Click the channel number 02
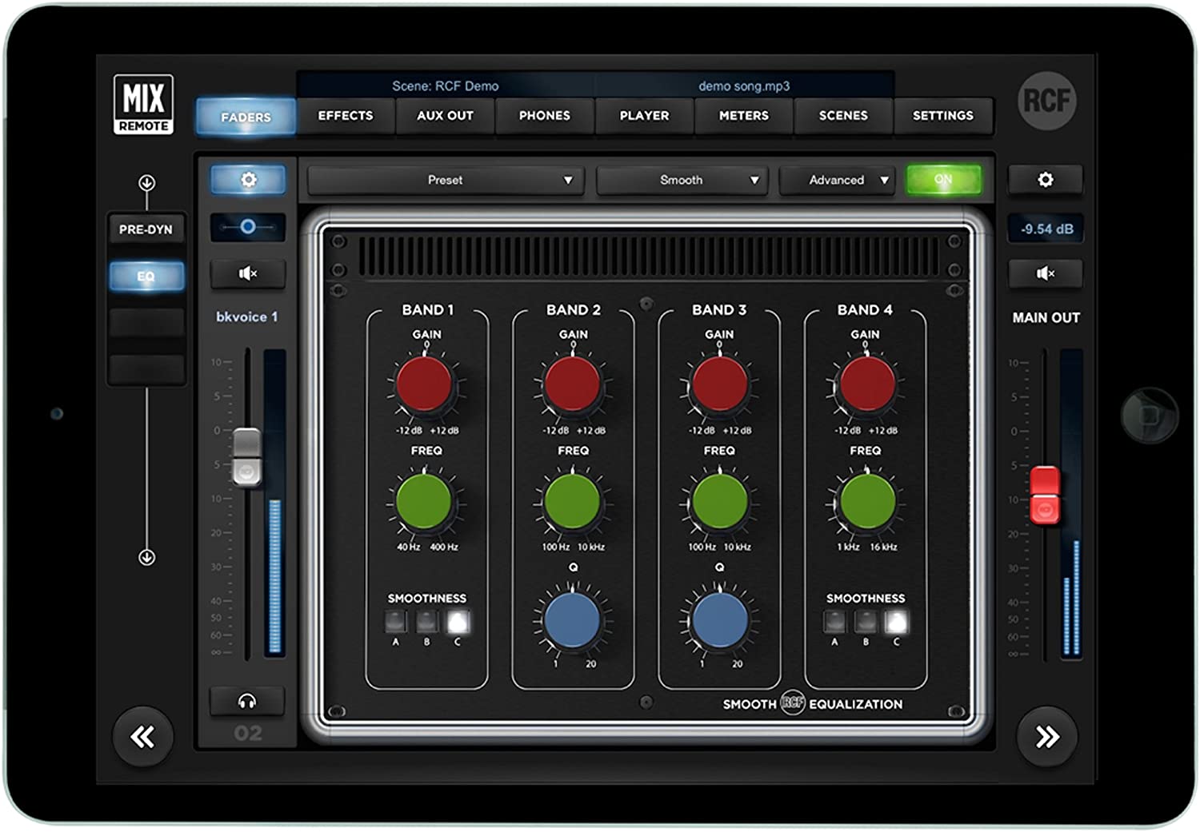 pos(248,733)
